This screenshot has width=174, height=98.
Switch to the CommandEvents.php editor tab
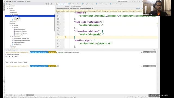coord(117,4)
